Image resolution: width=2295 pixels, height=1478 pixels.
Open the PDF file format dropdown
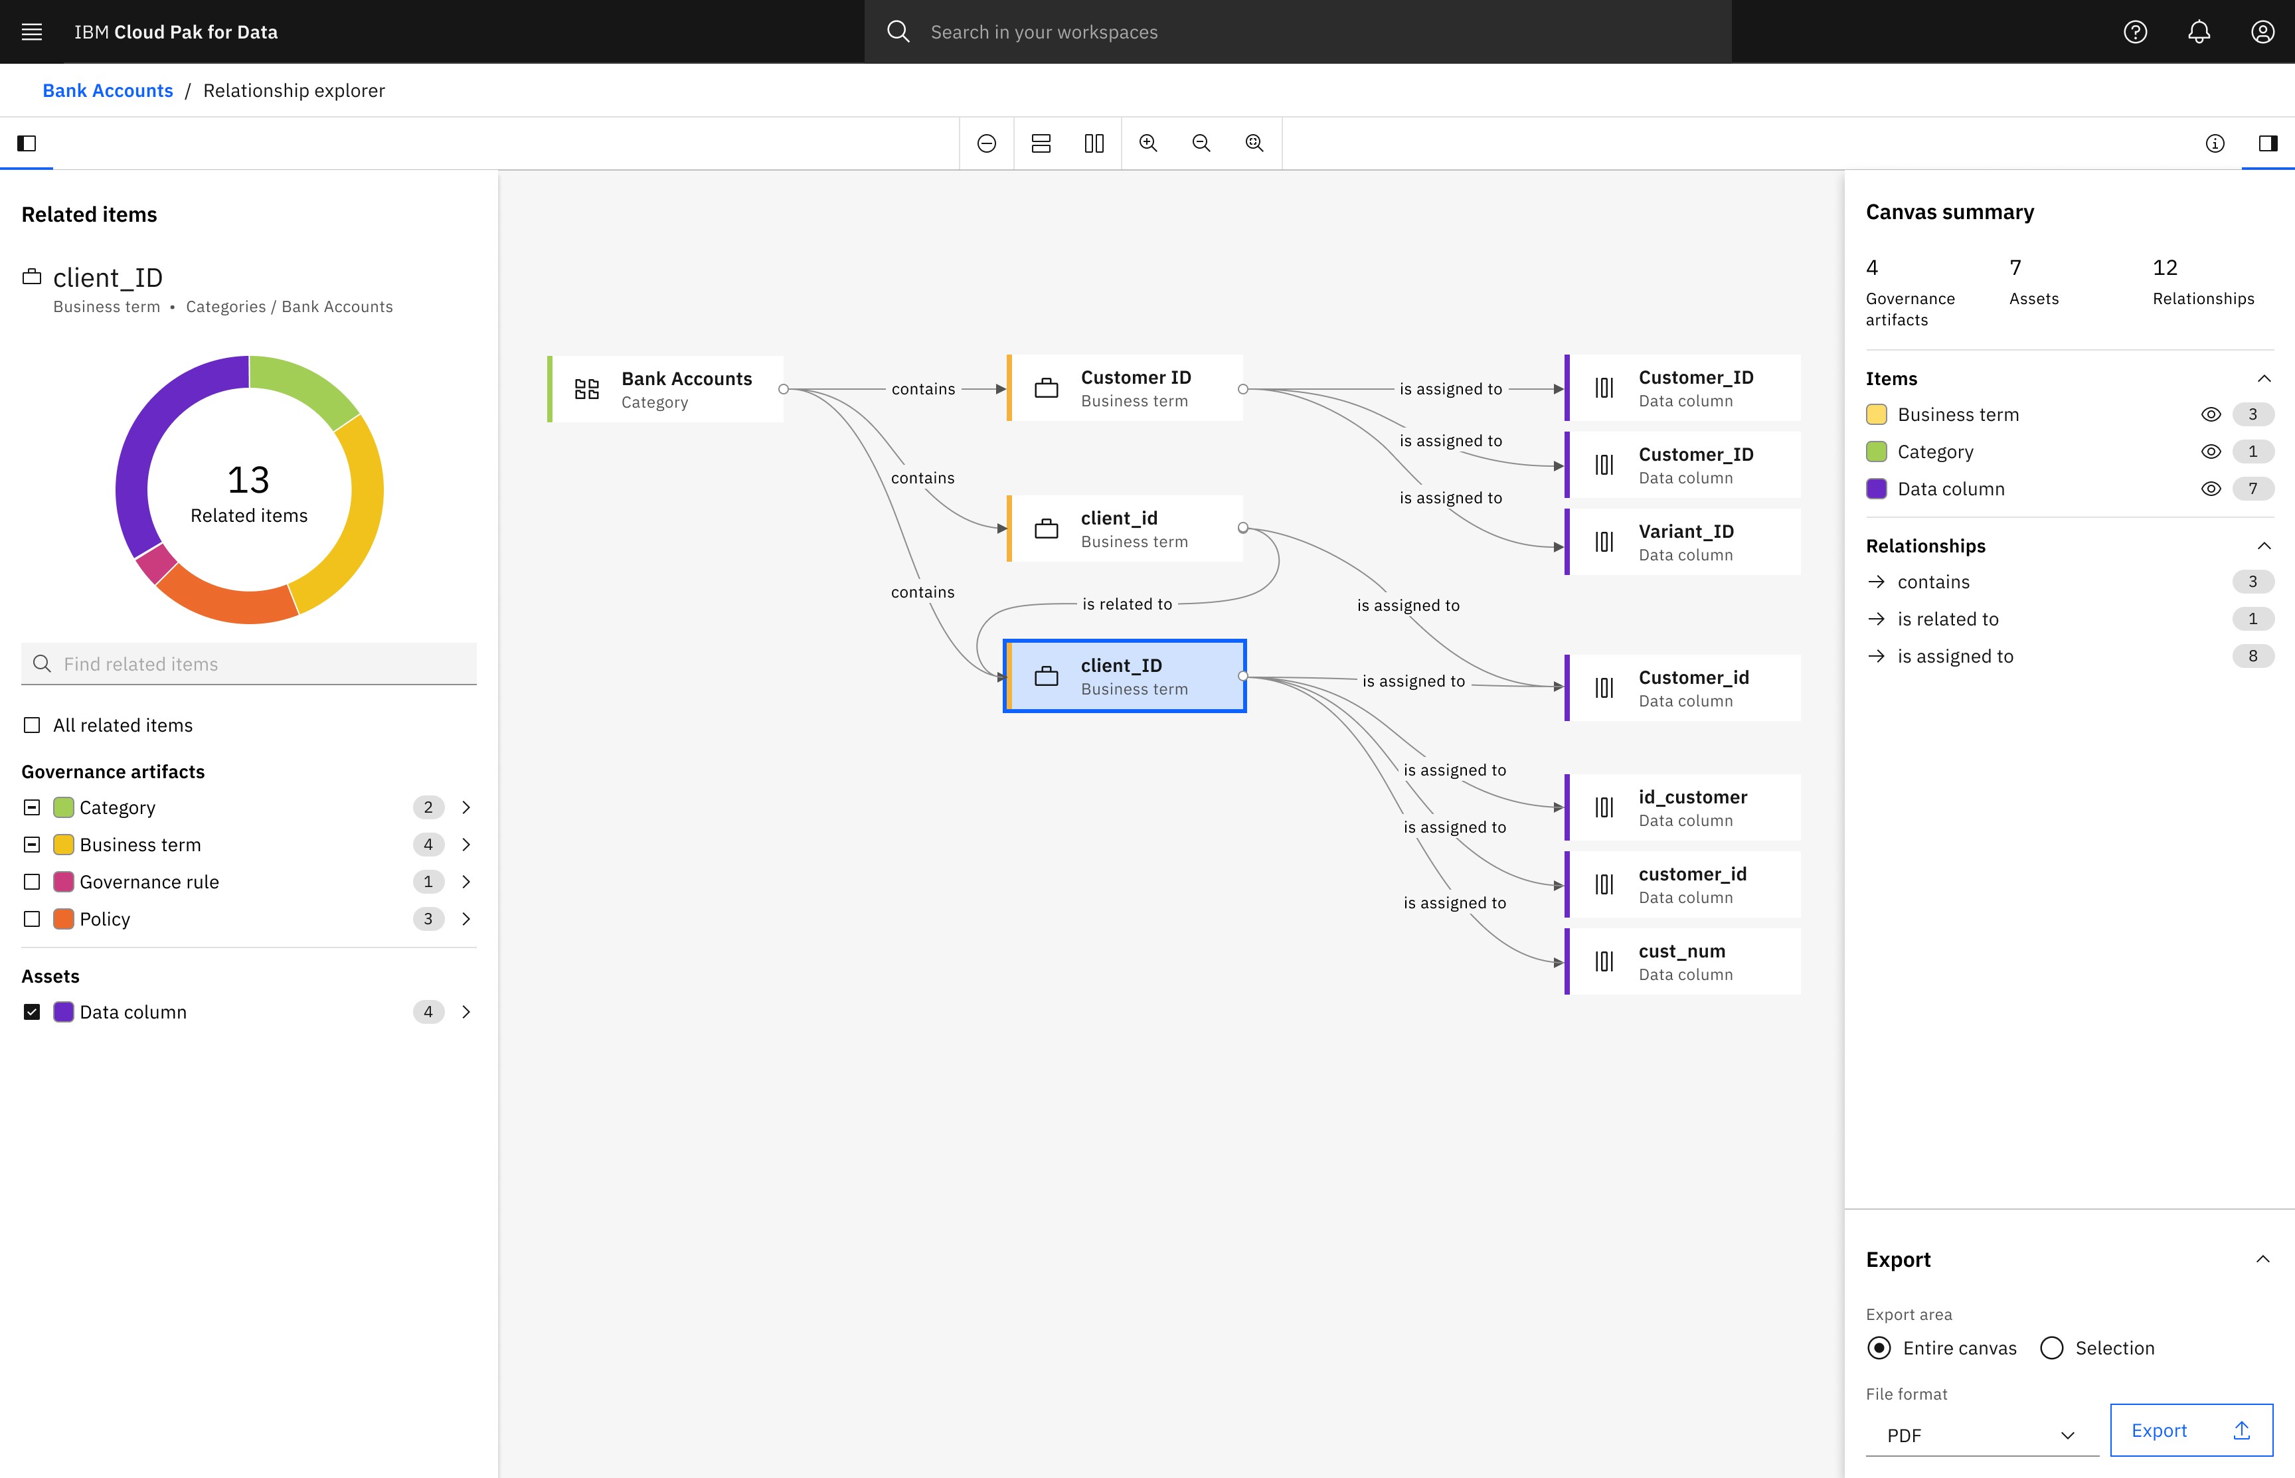1981,1435
